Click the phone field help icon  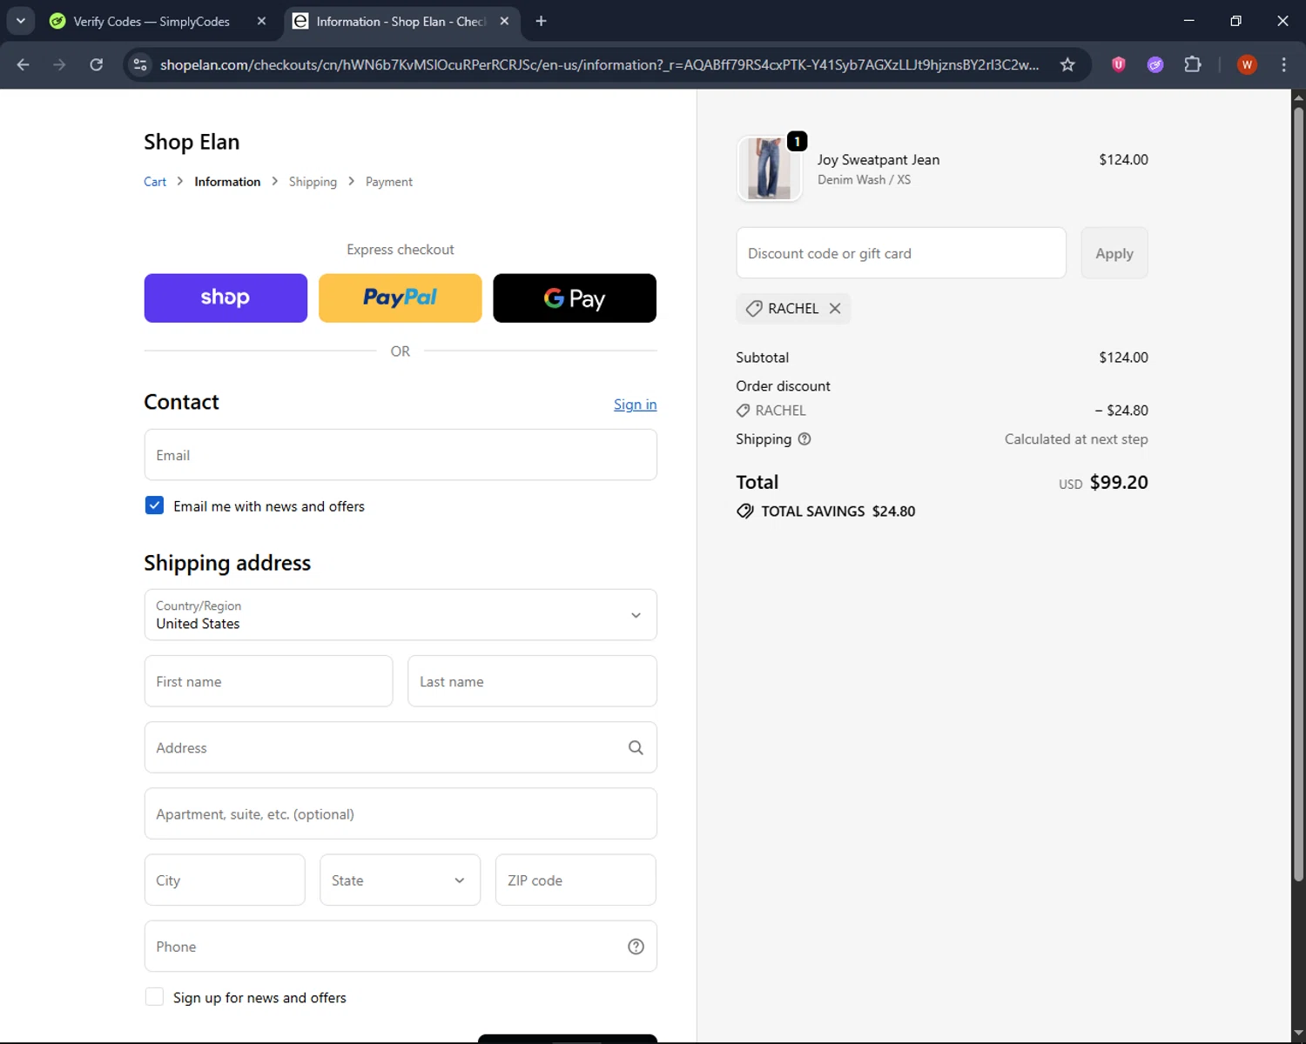point(636,947)
